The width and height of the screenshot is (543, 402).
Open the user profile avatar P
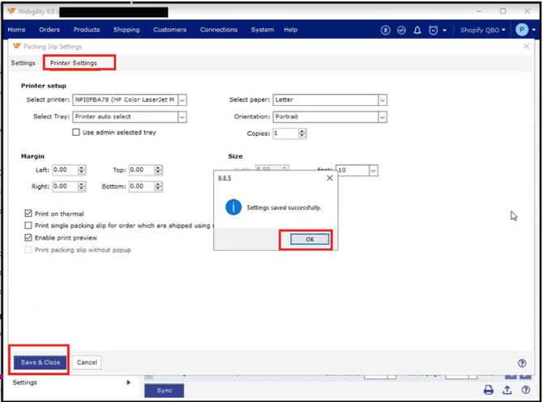coord(522,30)
